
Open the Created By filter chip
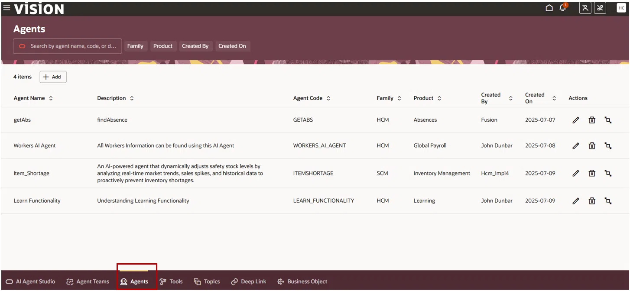pyautogui.click(x=195, y=46)
